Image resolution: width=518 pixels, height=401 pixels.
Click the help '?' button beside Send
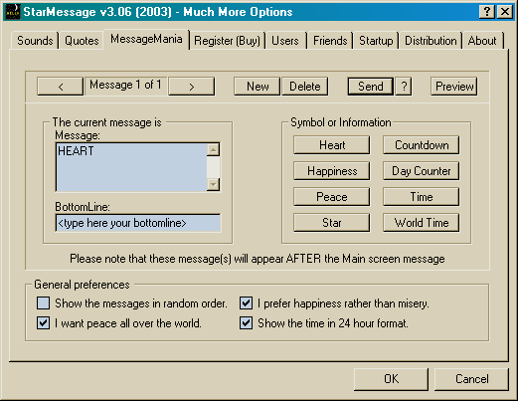pyautogui.click(x=404, y=87)
